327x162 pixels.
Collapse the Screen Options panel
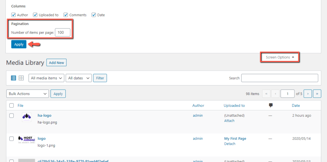(280, 57)
